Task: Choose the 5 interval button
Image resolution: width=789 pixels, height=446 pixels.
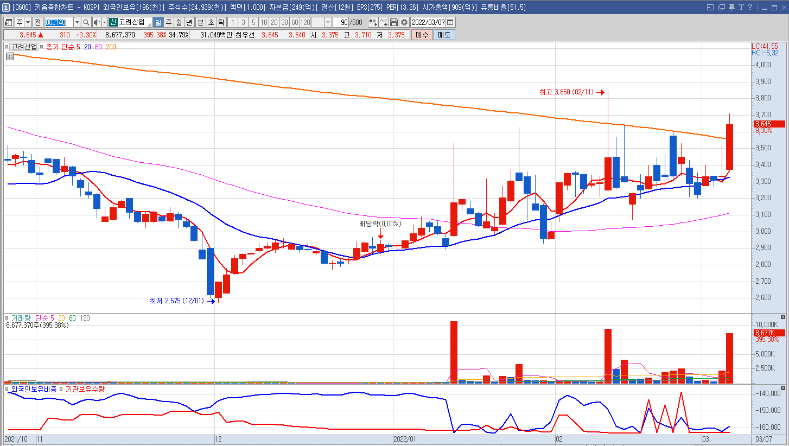Action: pos(253,22)
